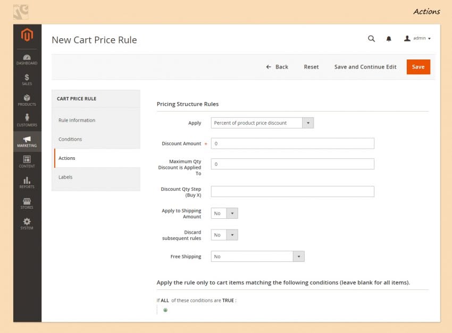Open the System gear menu

(27, 224)
